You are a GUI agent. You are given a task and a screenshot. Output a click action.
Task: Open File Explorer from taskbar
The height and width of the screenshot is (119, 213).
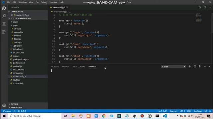pyautogui.click(x=73, y=116)
